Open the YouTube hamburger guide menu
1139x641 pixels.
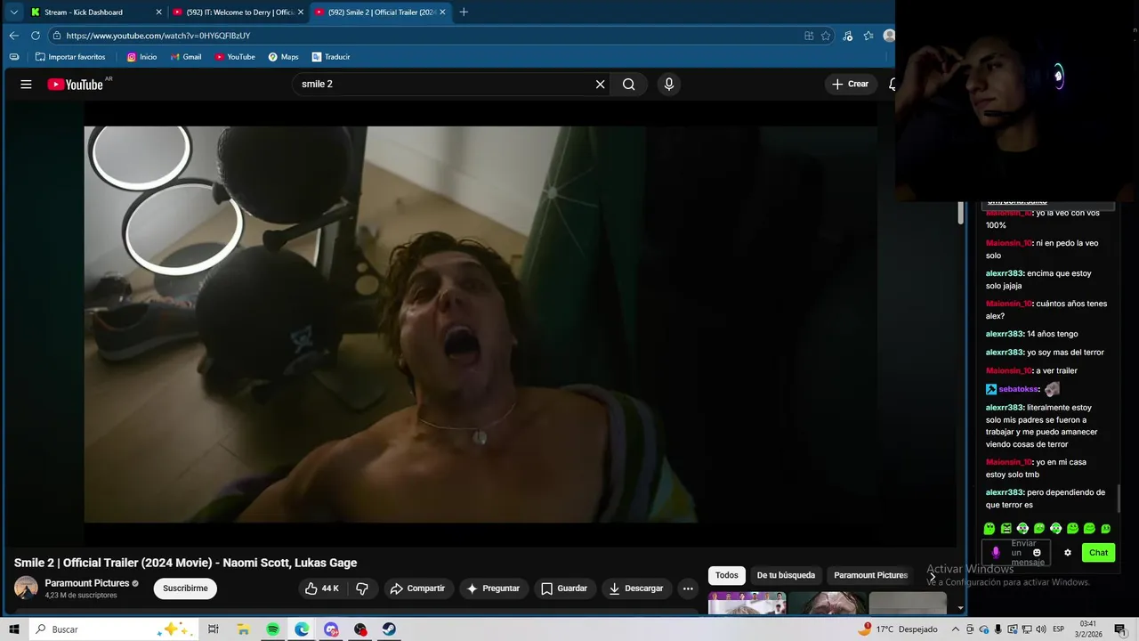[26, 84]
